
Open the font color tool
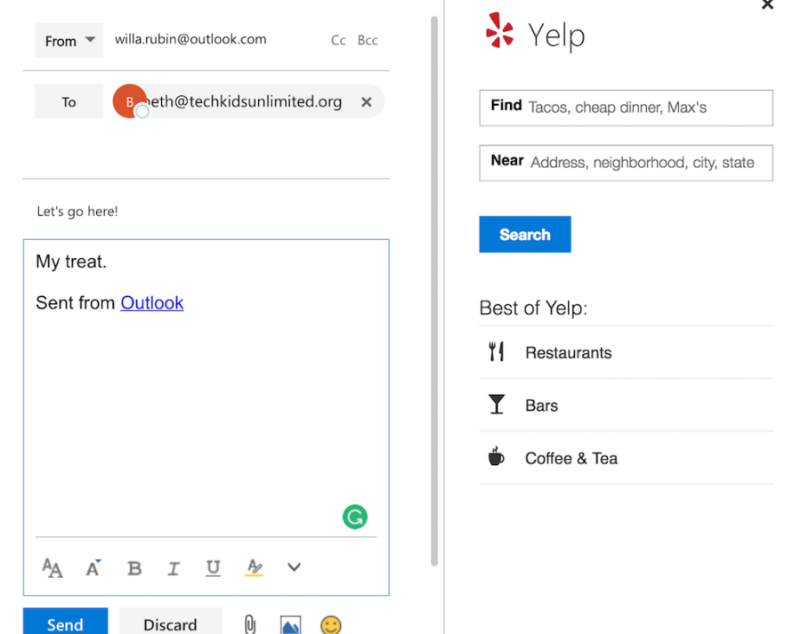coord(93,567)
